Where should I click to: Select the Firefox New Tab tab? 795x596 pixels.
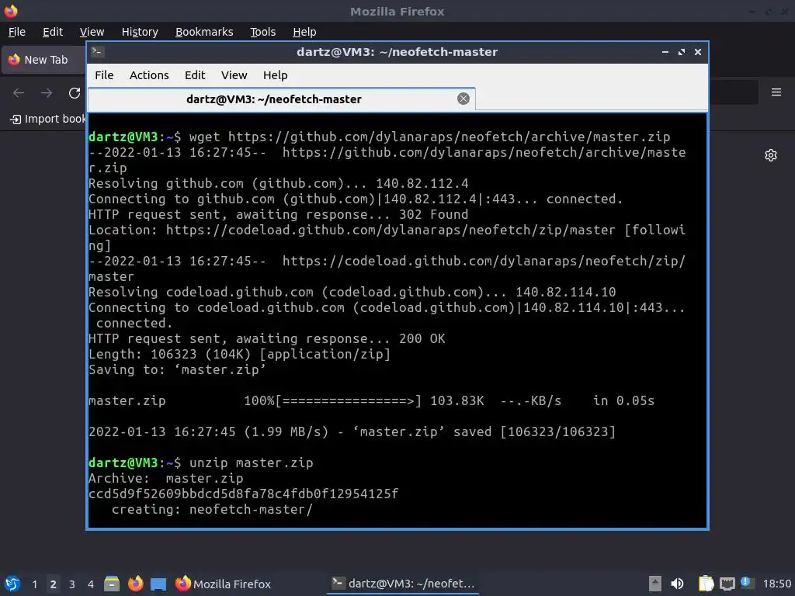(x=44, y=60)
